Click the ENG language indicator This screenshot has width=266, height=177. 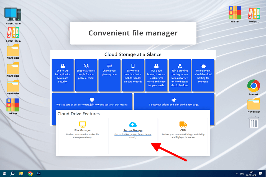coord(242,174)
